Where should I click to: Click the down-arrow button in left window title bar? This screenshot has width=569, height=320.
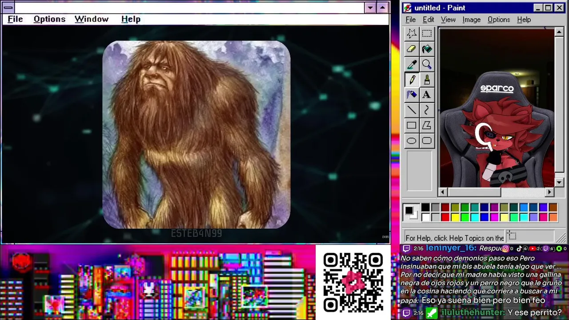coord(370,8)
